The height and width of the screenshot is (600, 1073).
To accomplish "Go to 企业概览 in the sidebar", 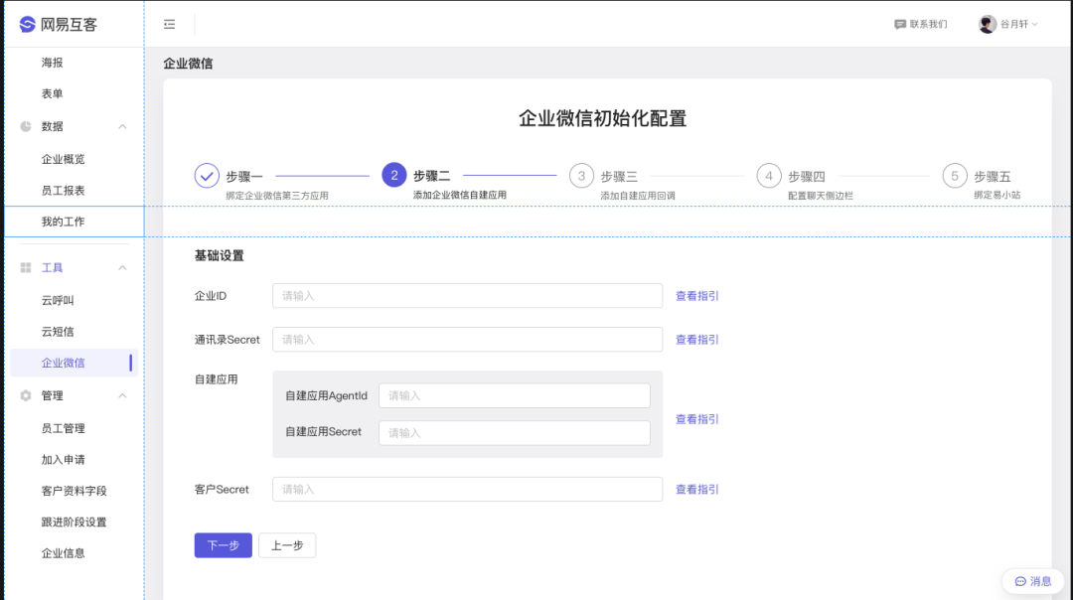I will (x=63, y=159).
